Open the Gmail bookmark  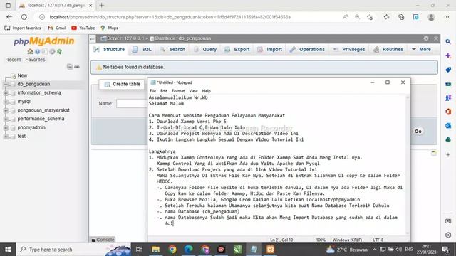(x=57, y=28)
